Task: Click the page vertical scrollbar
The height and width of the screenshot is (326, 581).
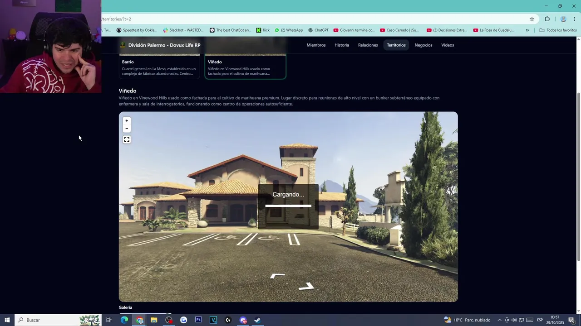Action: 578,177
